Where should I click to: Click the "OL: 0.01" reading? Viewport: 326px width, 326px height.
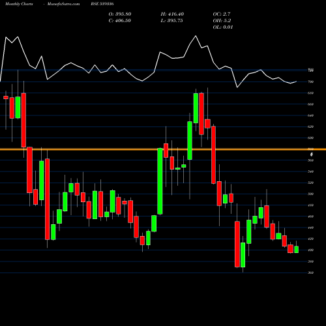(223, 27)
